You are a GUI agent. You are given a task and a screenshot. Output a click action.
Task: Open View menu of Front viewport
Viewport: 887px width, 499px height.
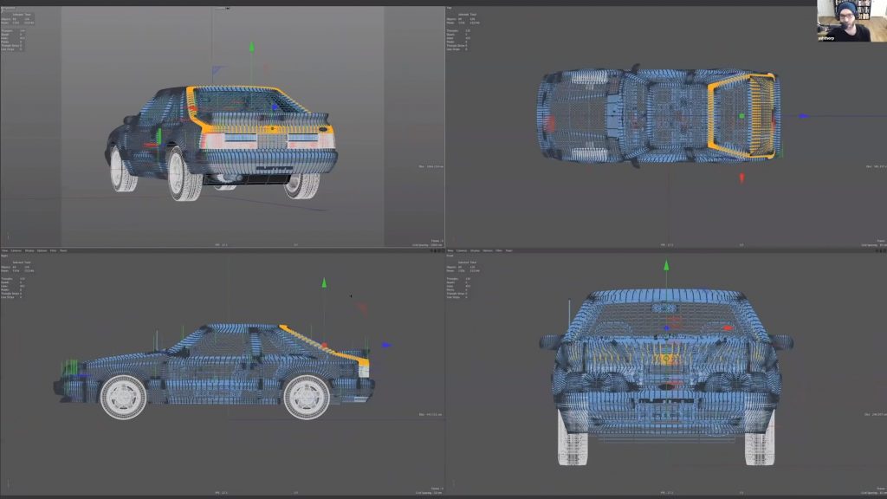(450, 250)
